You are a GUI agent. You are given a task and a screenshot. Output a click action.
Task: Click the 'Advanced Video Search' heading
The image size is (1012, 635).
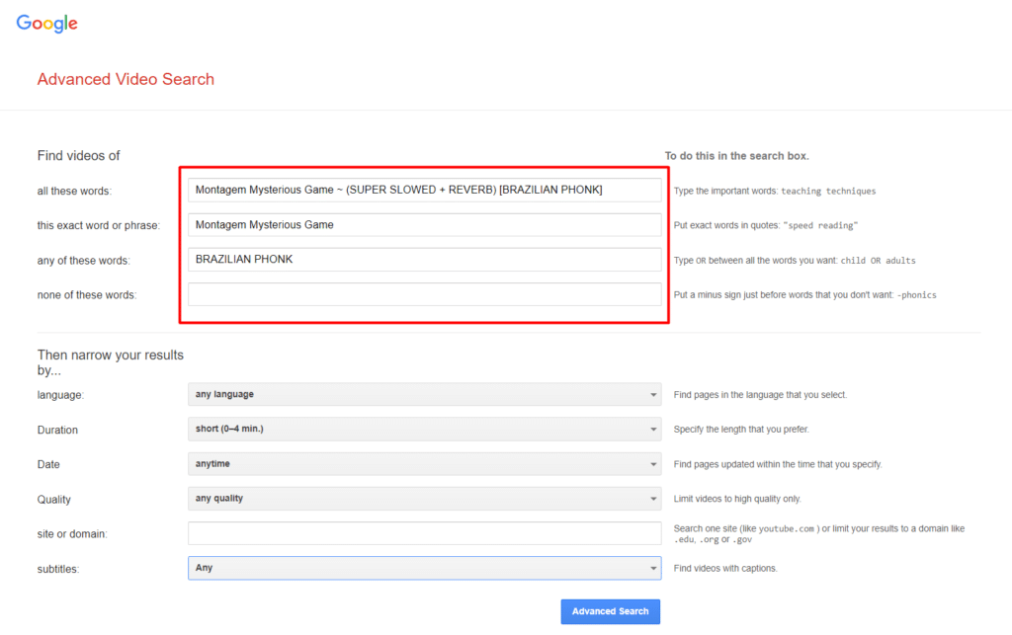click(126, 79)
